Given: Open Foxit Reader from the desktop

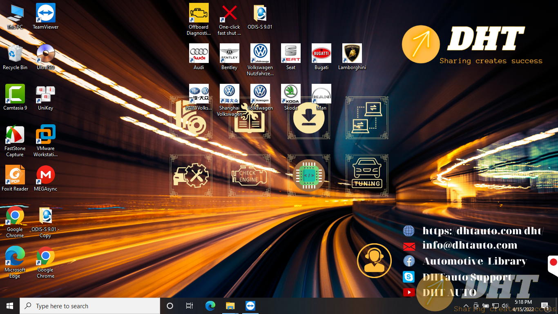Looking at the screenshot, I should point(15,175).
